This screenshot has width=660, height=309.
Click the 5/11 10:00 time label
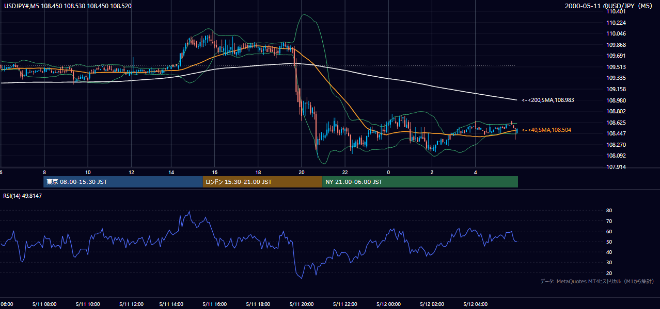[87, 304]
